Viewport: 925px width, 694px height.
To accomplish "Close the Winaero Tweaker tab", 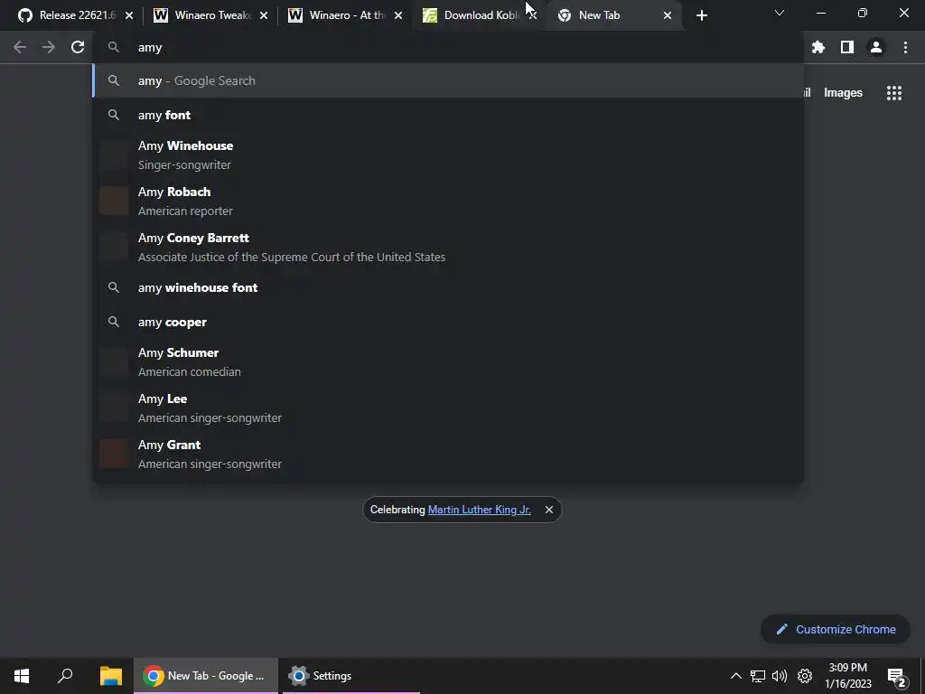I will pos(264,16).
